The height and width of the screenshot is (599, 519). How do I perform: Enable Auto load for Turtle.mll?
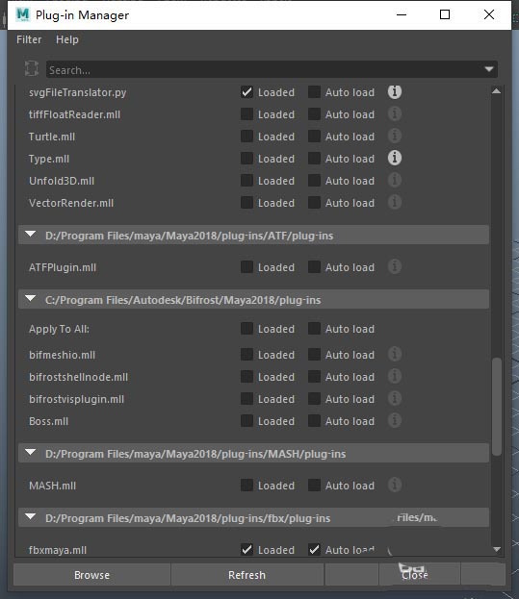[x=314, y=137]
